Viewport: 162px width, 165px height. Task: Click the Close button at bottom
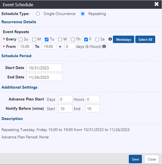[x=152, y=159]
